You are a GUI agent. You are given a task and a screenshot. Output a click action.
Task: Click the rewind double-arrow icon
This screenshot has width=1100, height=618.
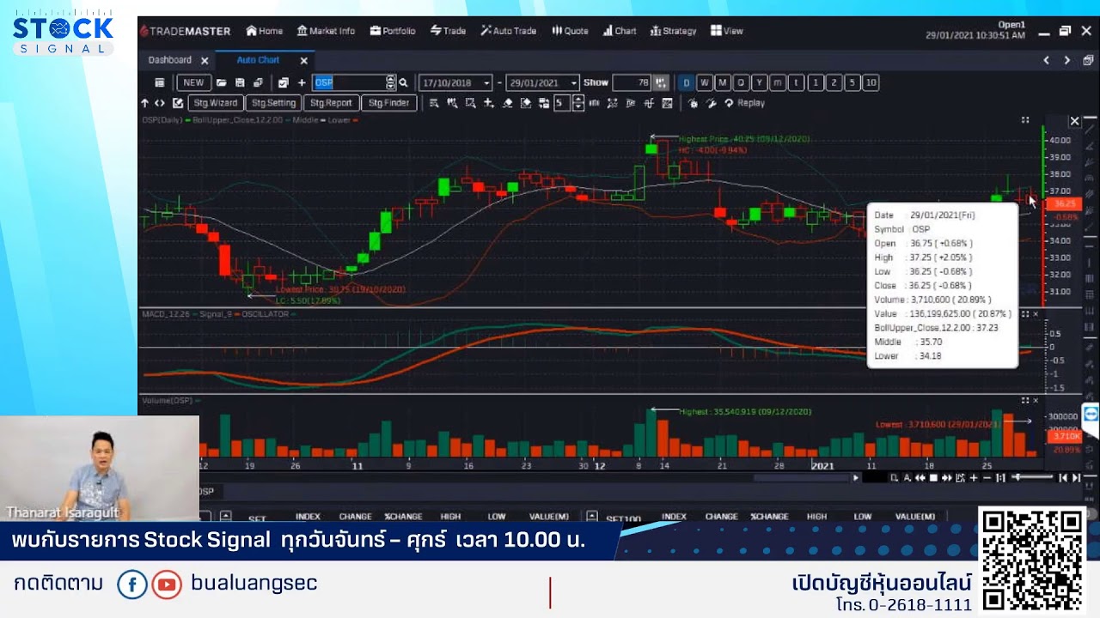(920, 478)
